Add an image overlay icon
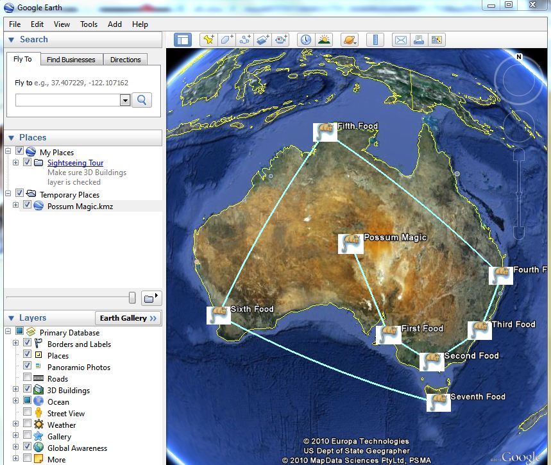The width and height of the screenshot is (551, 465). 262,40
